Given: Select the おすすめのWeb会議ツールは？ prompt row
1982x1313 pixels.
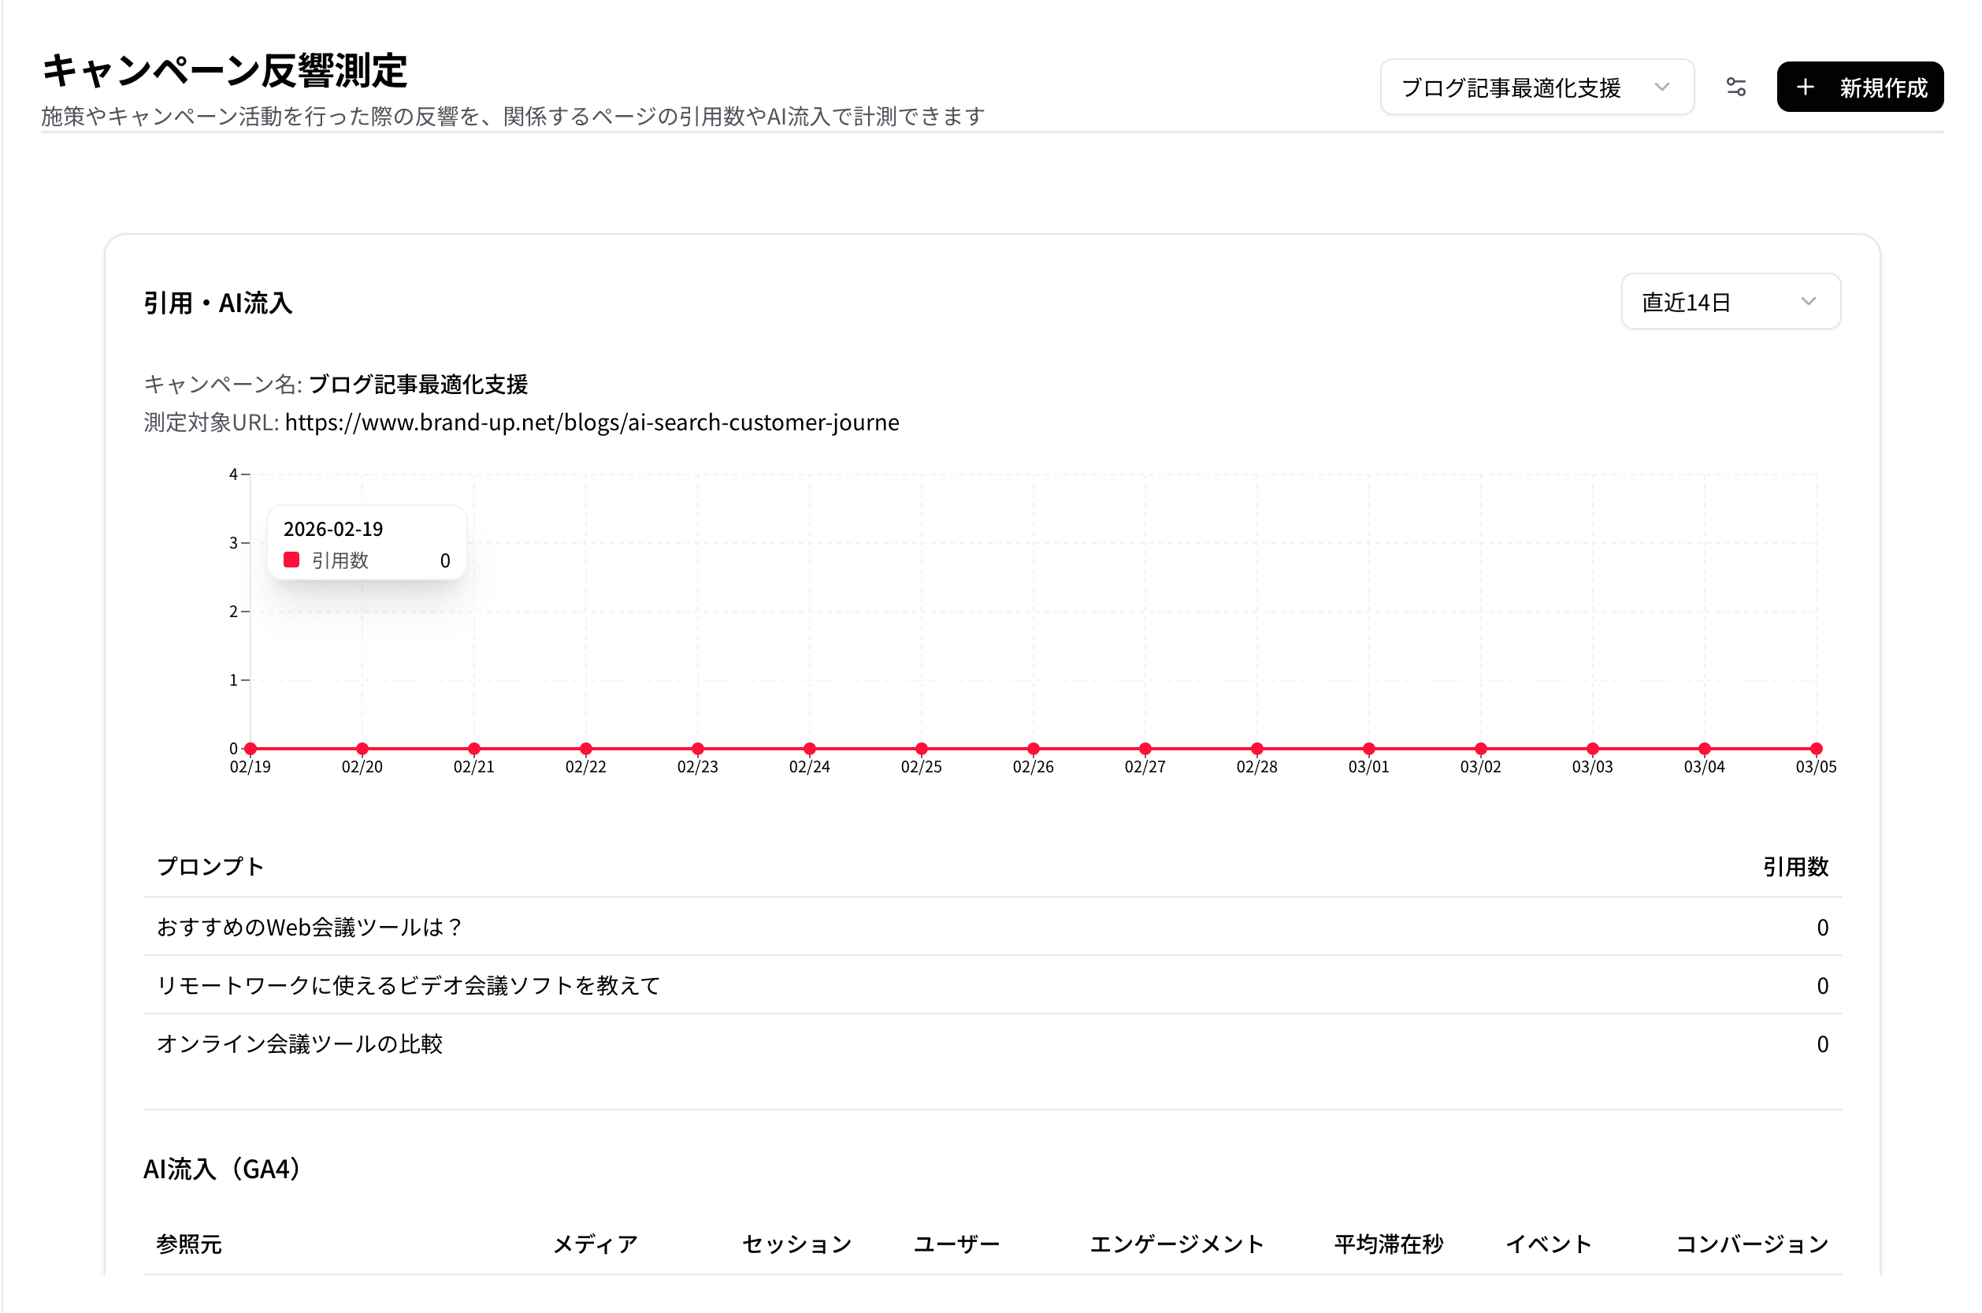Looking at the screenshot, I should tap(308, 926).
